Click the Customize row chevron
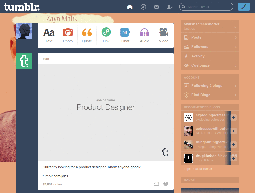 point(236,66)
